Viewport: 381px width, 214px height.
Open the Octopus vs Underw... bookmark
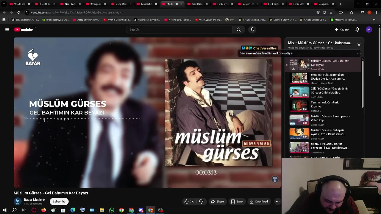tap(86, 20)
